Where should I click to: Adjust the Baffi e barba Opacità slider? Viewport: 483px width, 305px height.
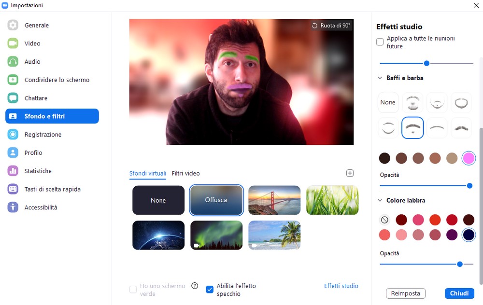(x=469, y=186)
